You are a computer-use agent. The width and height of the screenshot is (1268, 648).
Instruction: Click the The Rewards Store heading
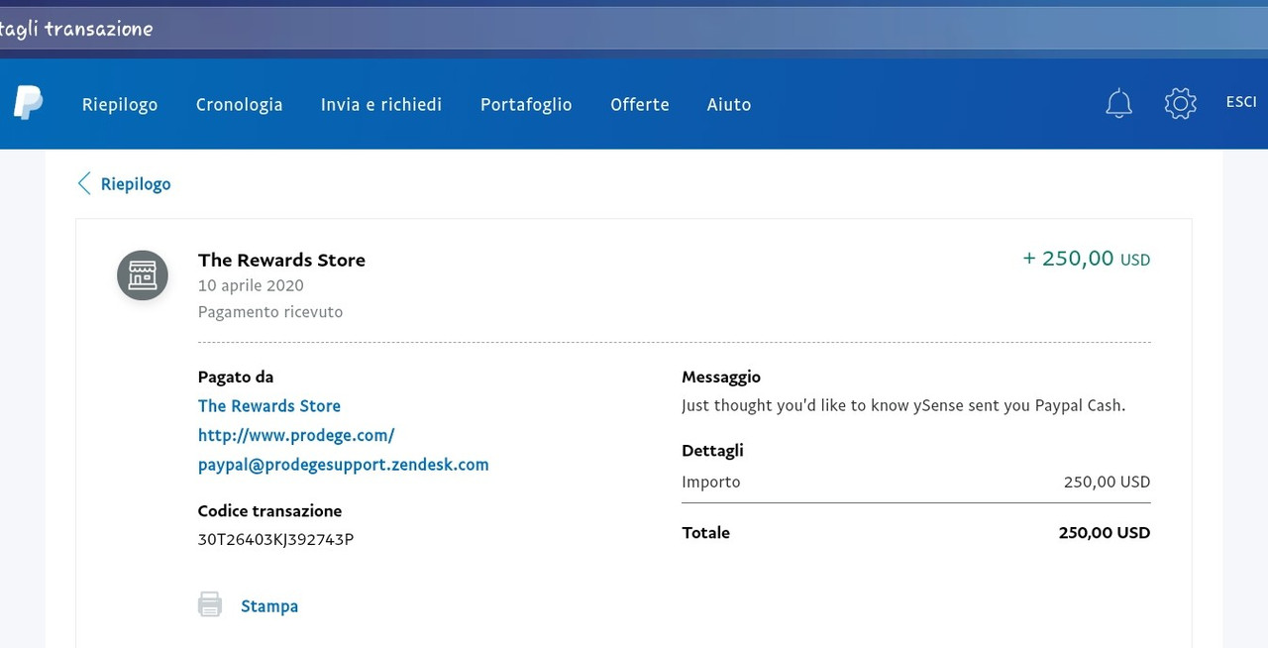(281, 260)
